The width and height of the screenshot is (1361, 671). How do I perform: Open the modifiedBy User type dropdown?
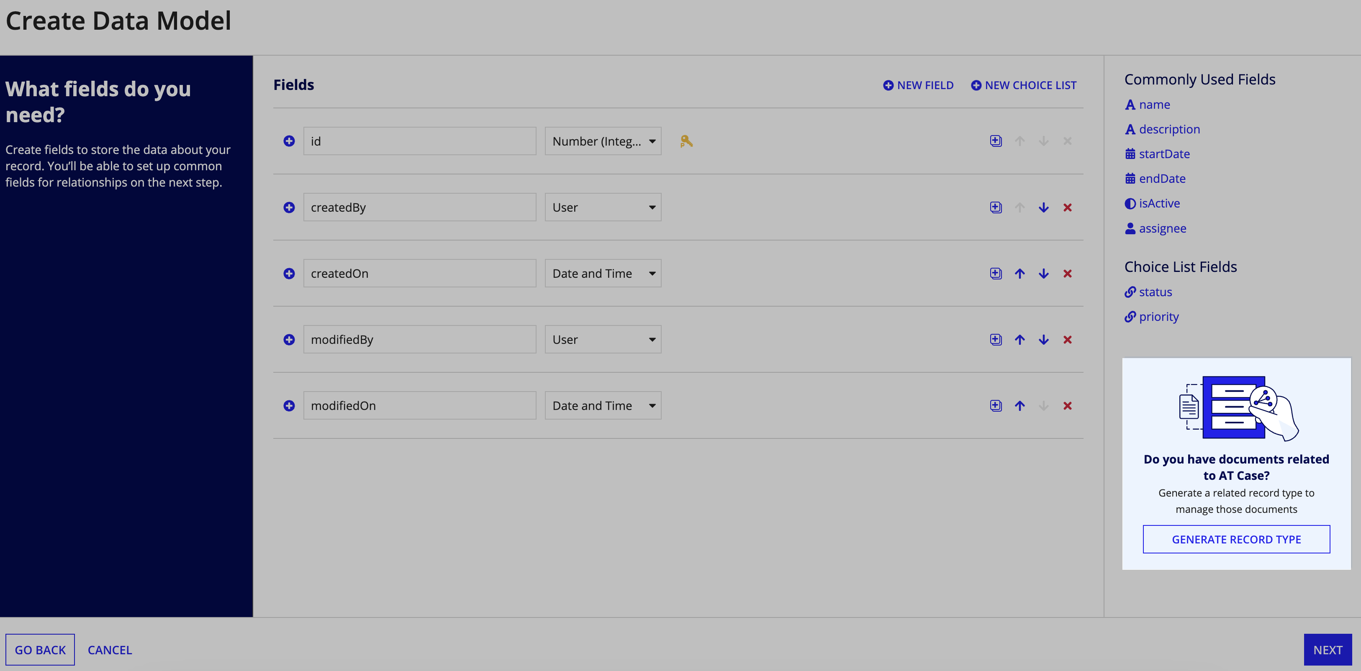pos(603,339)
